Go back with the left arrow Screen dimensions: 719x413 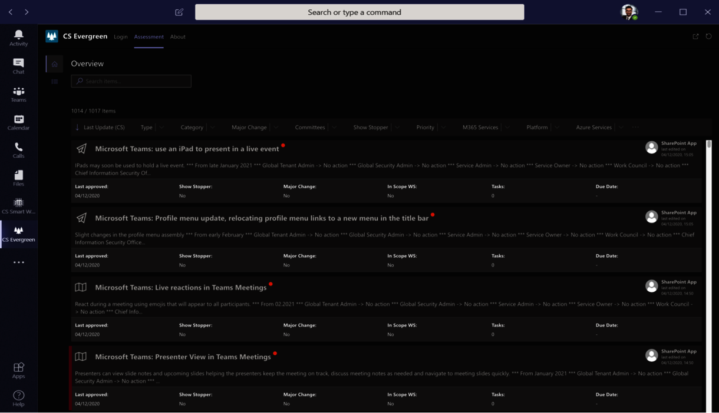[11, 12]
